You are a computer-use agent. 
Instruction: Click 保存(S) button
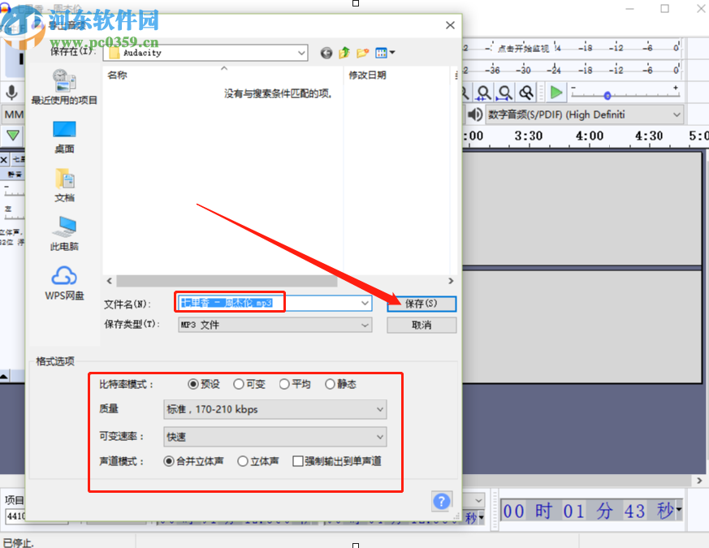(422, 304)
